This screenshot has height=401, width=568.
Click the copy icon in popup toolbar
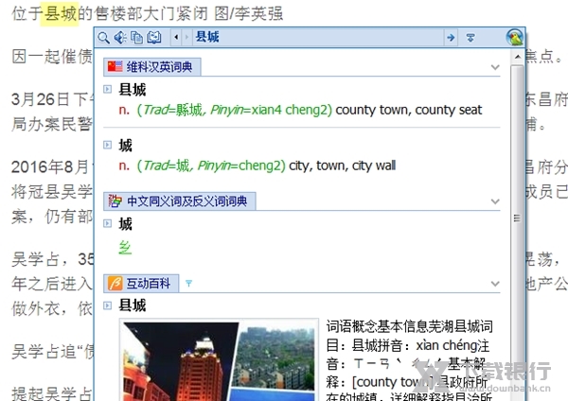(136, 38)
